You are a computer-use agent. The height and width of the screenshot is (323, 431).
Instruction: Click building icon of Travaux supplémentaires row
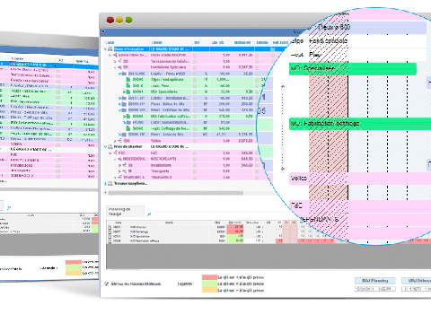point(110,184)
